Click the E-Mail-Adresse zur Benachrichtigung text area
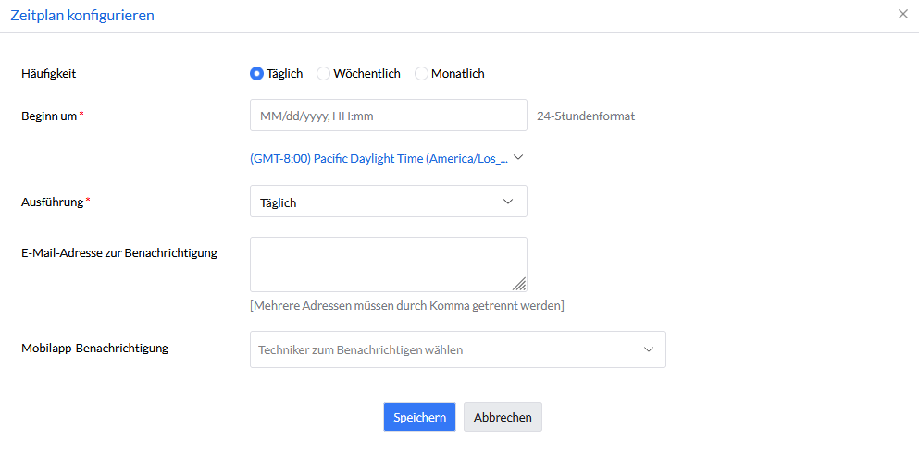919x453 pixels. pyautogui.click(x=388, y=264)
